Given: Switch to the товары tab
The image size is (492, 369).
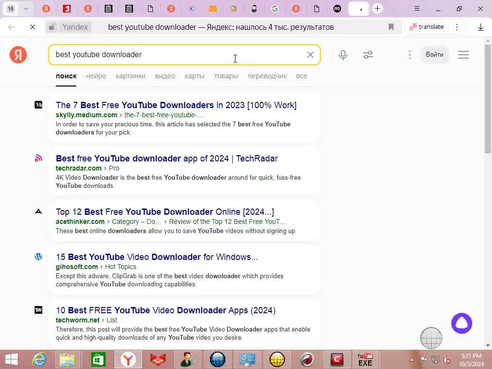Looking at the screenshot, I should (226, 76).
